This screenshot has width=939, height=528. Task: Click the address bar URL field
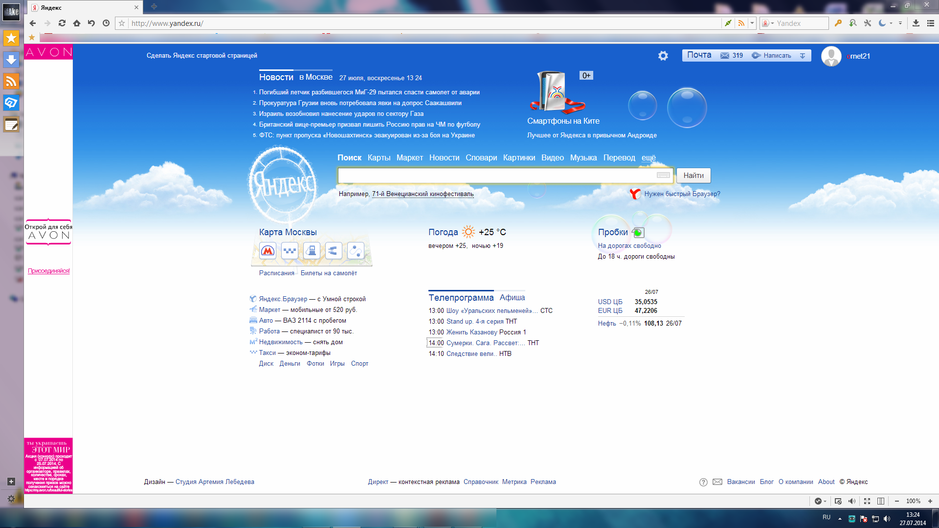pyautogui.click(x=425, y=23)
